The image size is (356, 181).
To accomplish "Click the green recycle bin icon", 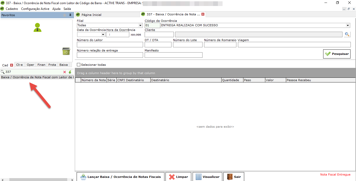I will pos(66,51).
